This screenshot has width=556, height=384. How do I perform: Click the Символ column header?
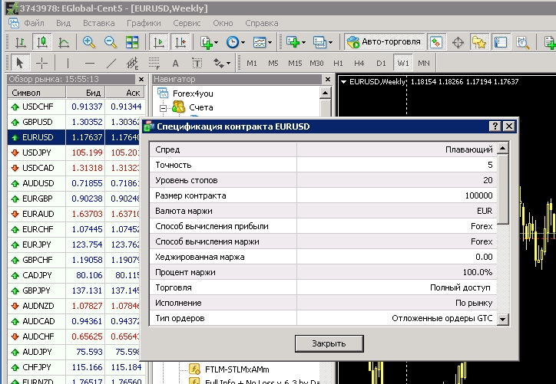pyautogui.click(x=37, y=93)
